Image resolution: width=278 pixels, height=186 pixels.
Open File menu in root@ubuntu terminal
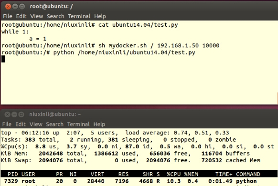click(8, 16)
